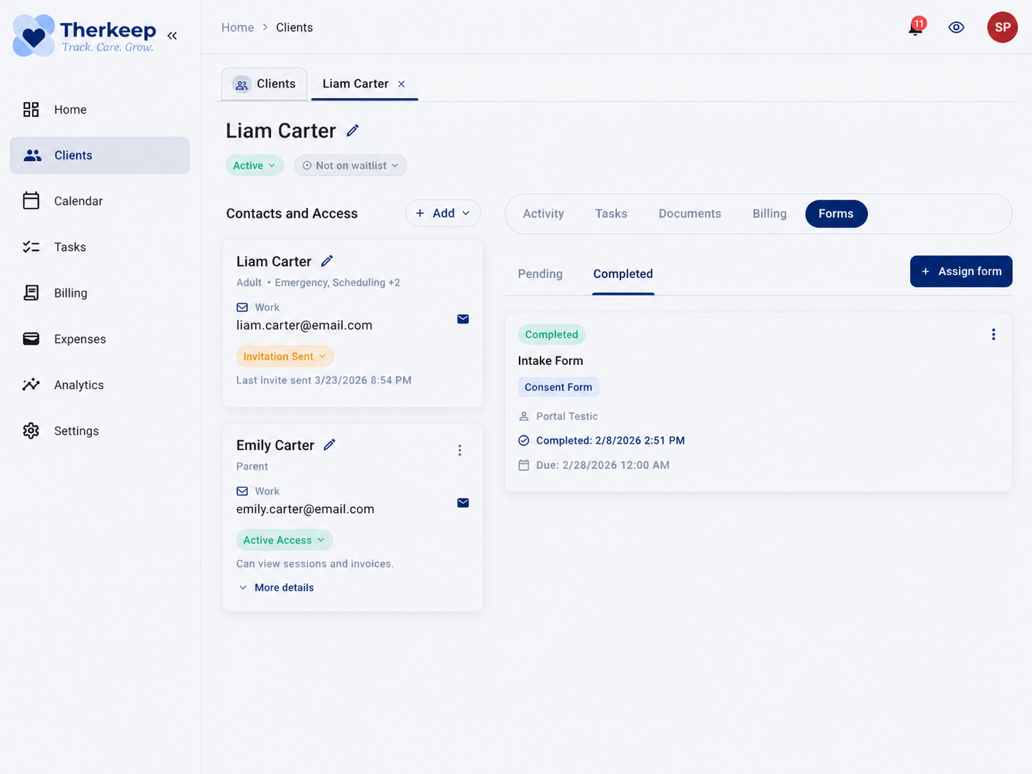Screen dimensions: 1032x774
Task: Open the Not on waitlist dropdown
Action: point(351,166)
